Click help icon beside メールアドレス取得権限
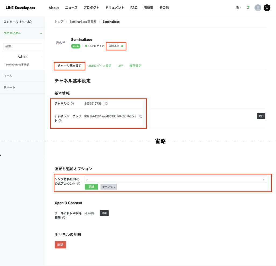Image resolution: width=276 pixels, height=266 pixels. [64, 218]
